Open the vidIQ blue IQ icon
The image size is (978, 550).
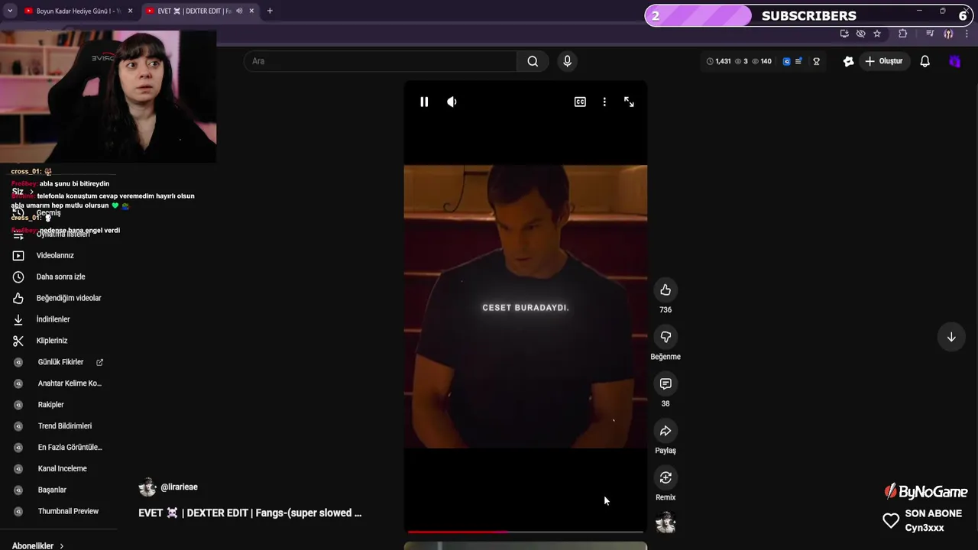(x=786, y=61)
